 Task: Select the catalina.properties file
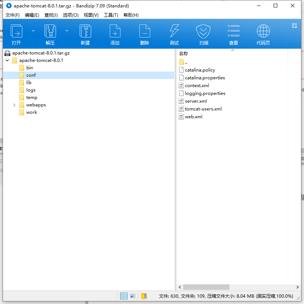pos(205,78)
